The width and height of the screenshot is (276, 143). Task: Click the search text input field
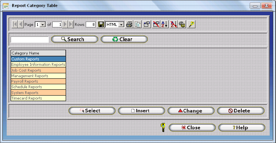click(29, 40)
